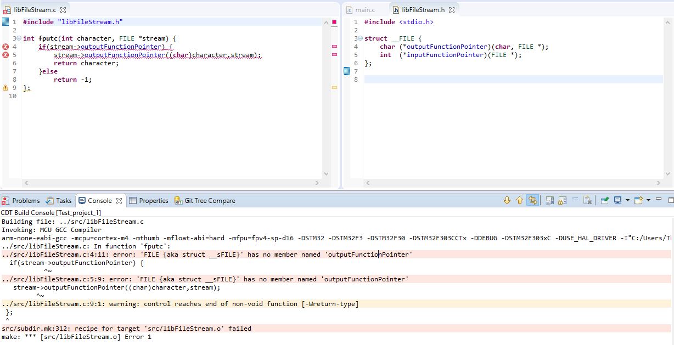Click warning marker icon on line 9
Image resolution: width=674 pixels, height=345 pixels.
(x=5, y=88)
